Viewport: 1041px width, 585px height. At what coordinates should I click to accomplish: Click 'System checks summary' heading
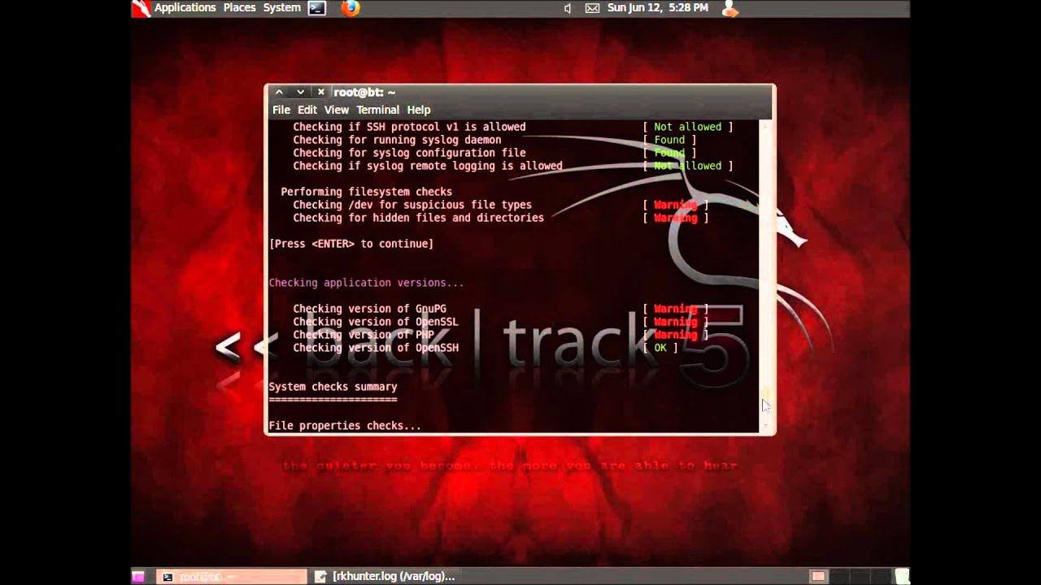tap(333, 387)
